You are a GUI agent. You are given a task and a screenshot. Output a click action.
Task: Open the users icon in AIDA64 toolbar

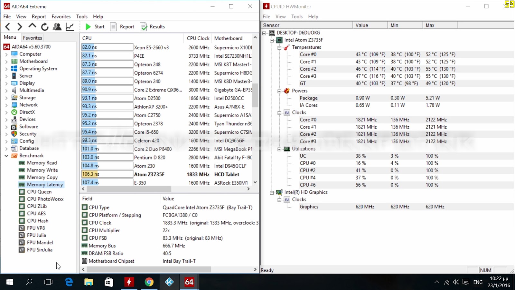(x=57, y=27)
